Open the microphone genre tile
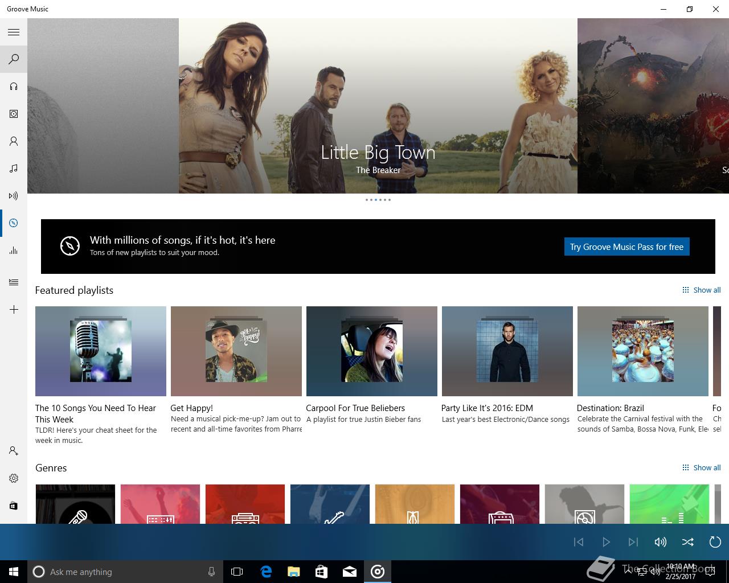This screenshot has height=583, width=729. pyautogui.click(x=75, y=504)
